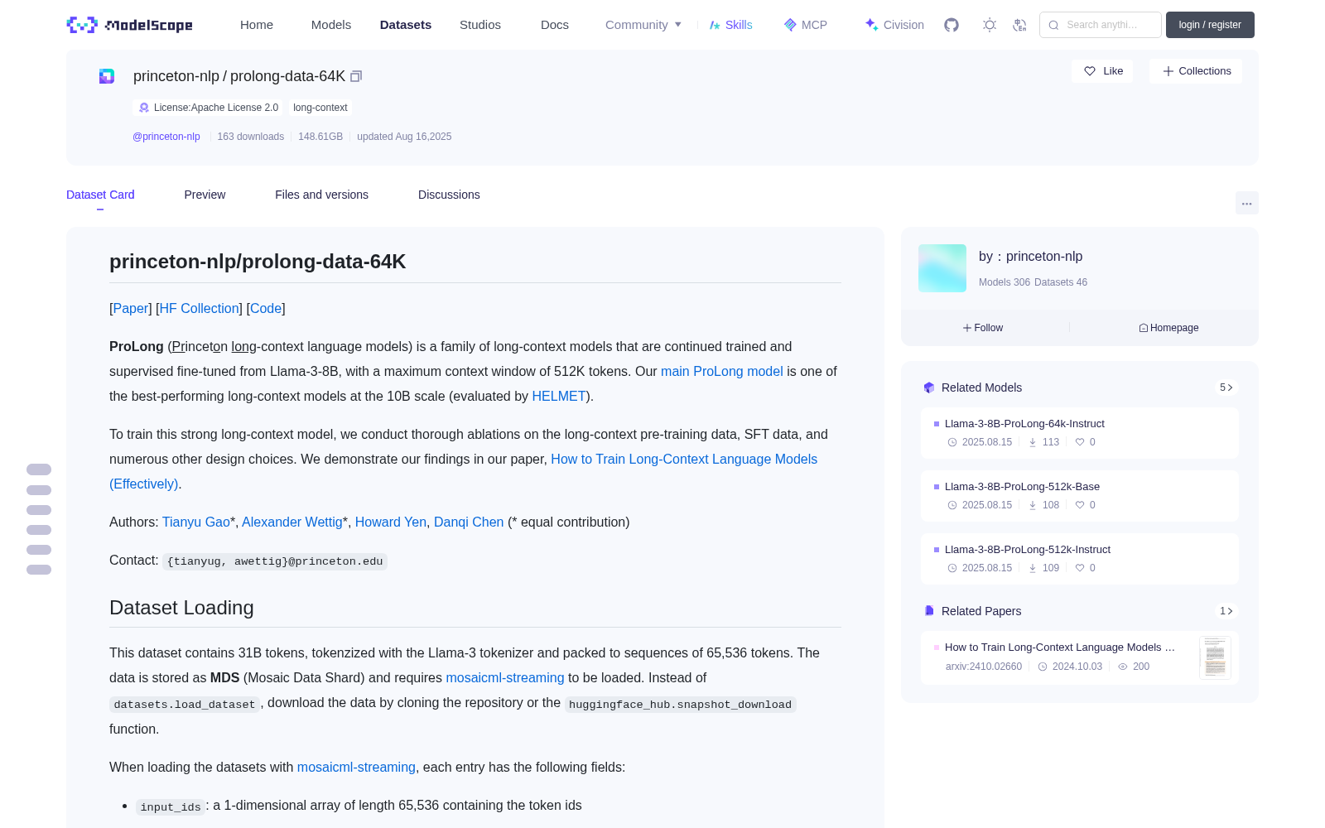Click the related paper thumbnail image
Screen dimensions: 1325x828
(x=1215, y=657)
